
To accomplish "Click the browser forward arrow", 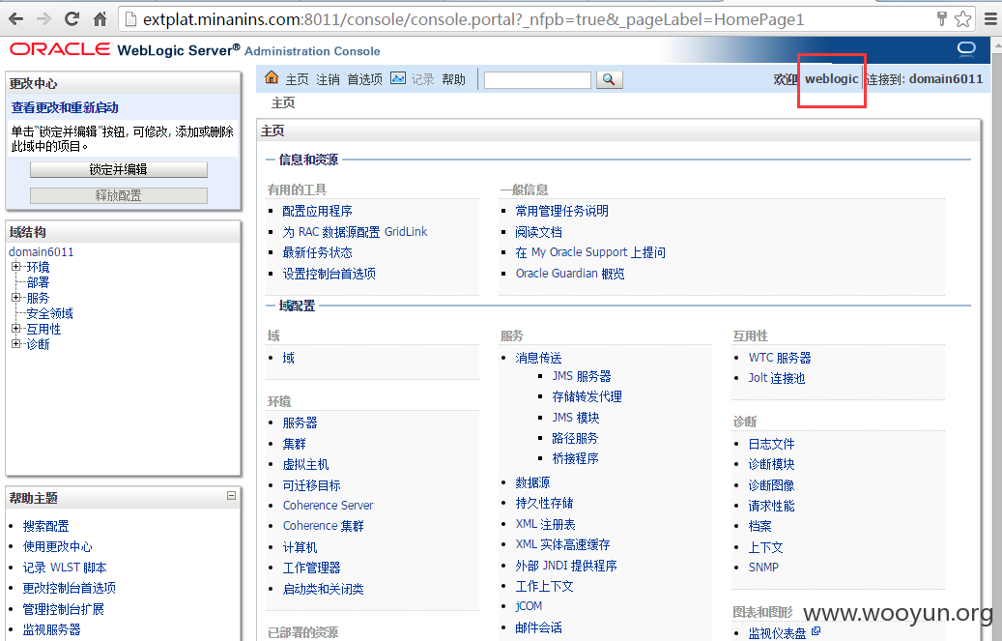I will (43, 19).
